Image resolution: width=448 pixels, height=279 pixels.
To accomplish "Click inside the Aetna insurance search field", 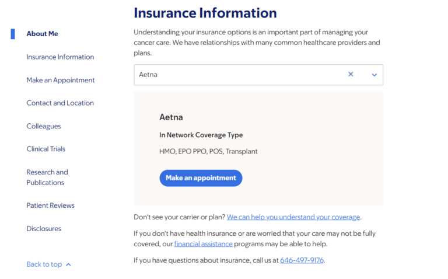I will coord(233,75).
